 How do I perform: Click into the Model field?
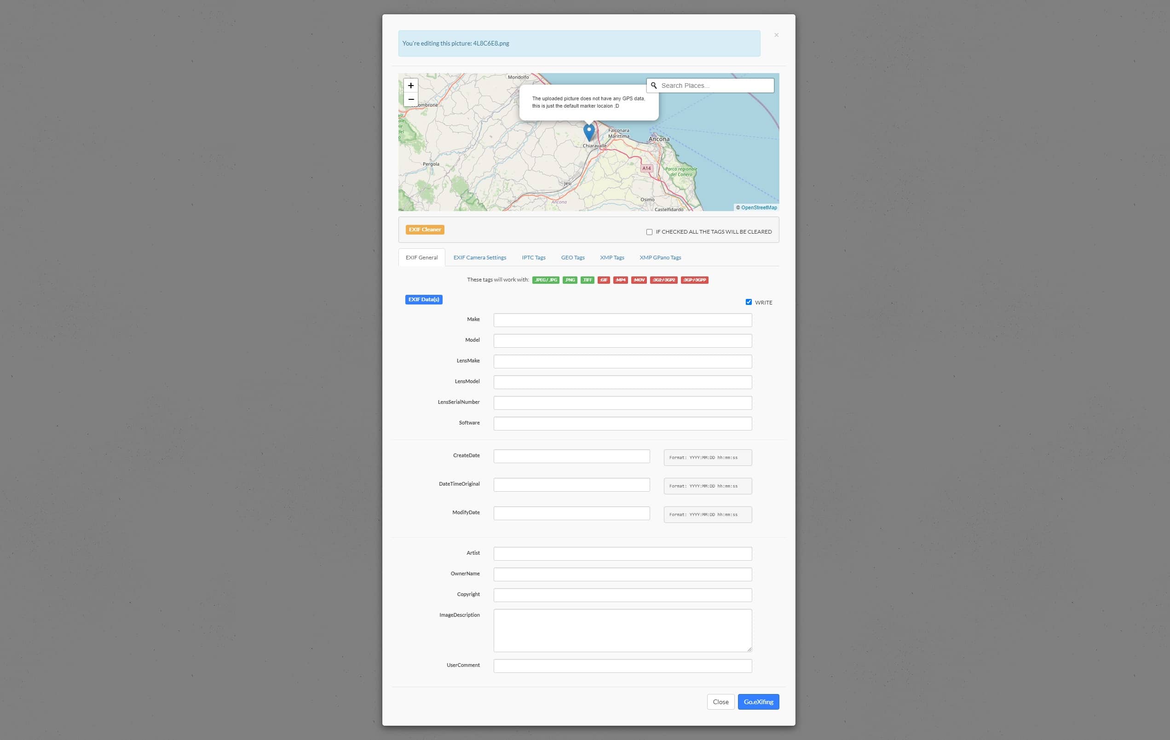pyautogui.click(x=622, y=341)
